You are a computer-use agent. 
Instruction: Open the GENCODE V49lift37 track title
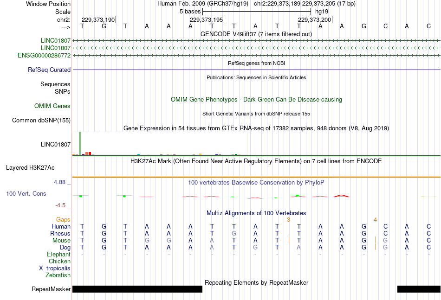coord(256,34)
